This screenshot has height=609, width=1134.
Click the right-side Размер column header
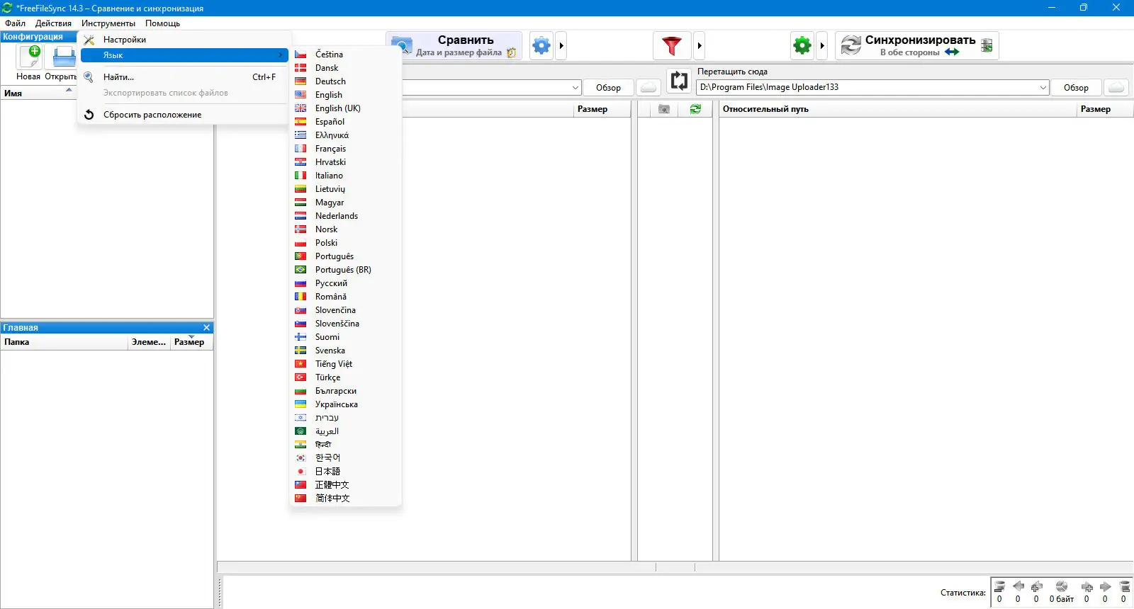tap(1104, 109)
